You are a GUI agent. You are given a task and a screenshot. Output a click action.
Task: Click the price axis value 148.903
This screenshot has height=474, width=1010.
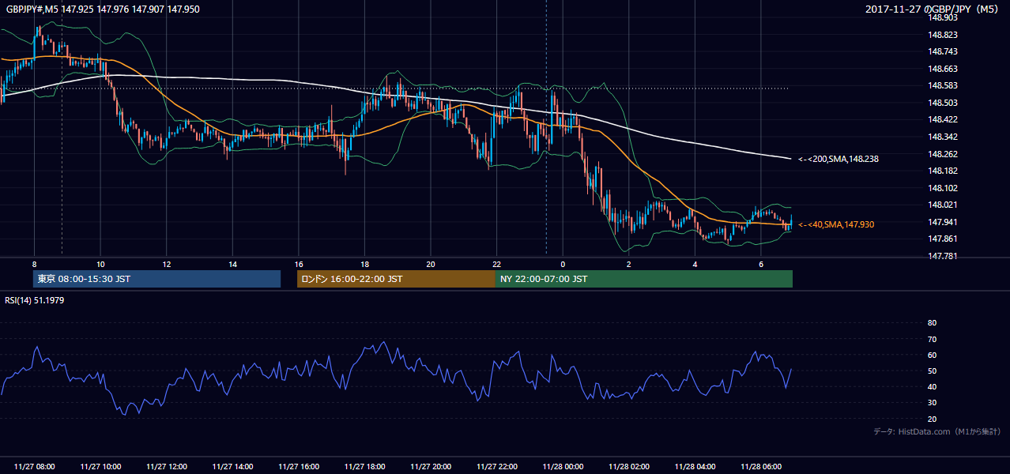click(941, 17)
